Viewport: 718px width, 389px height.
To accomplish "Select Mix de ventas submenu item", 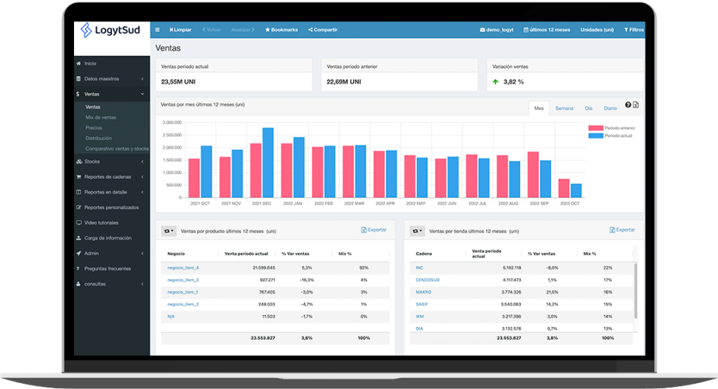I will (x=101, y=118).
